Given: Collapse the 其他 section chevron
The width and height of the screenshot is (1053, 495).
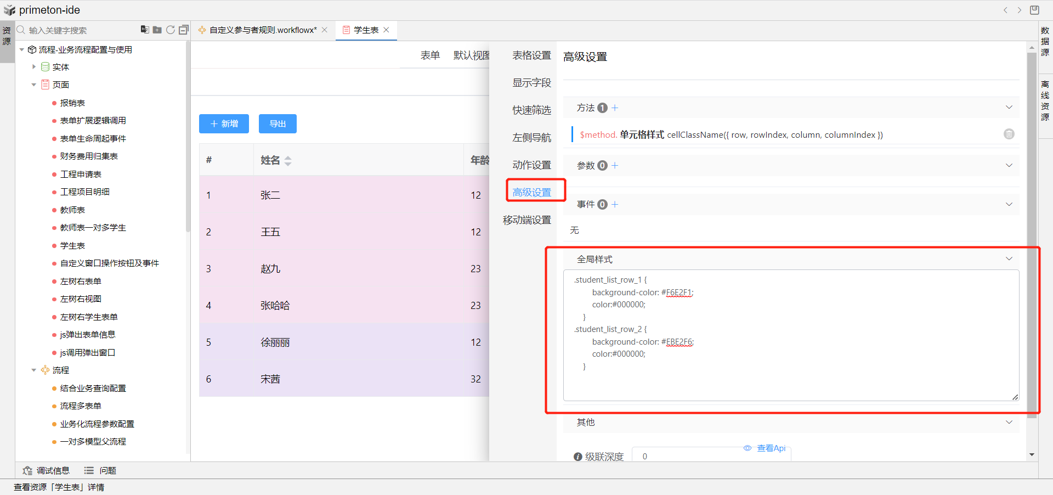Looking at the screenshot, I should click(1009, 422).
